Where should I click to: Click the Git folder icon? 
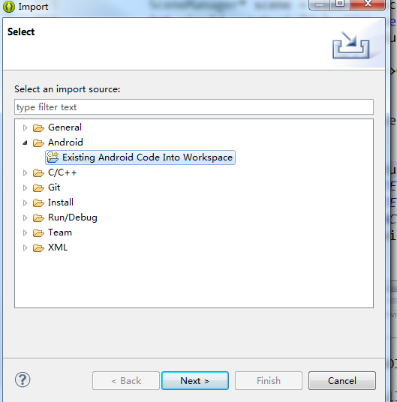tap(38, 187)
